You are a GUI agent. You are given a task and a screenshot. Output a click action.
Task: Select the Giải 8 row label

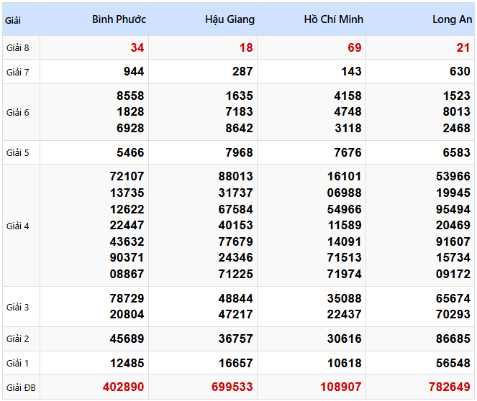tap(17, 48)
